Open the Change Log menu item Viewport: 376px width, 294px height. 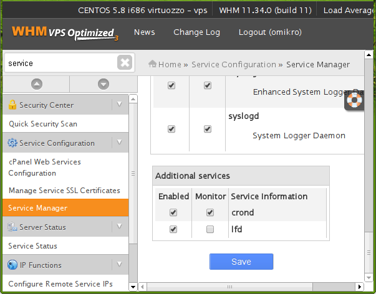196,32
